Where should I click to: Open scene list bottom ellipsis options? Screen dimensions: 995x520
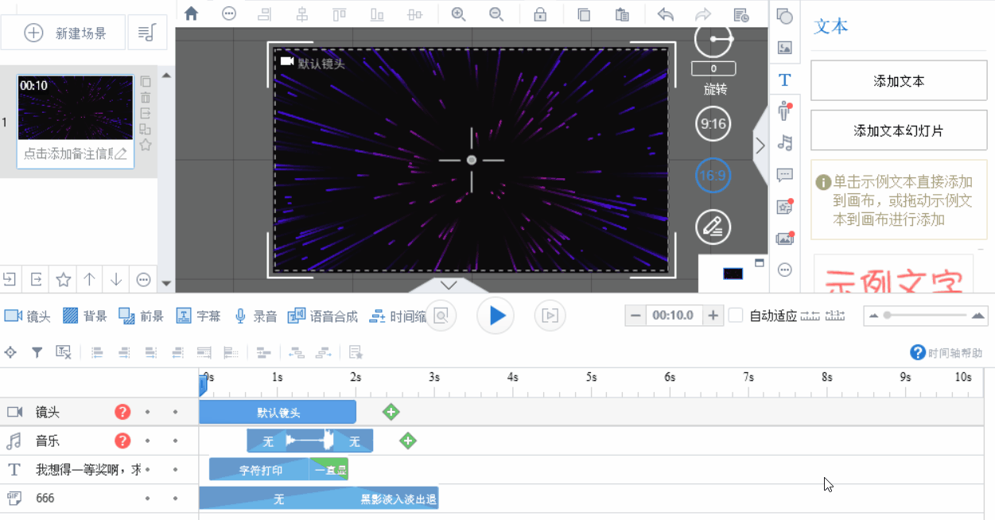point(144,279)
